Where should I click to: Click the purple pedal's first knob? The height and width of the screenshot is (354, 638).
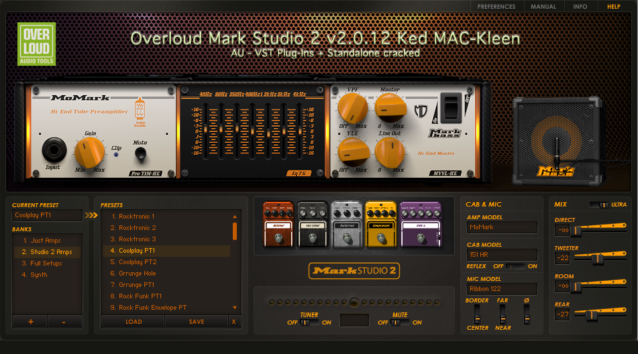coord(405,213)
